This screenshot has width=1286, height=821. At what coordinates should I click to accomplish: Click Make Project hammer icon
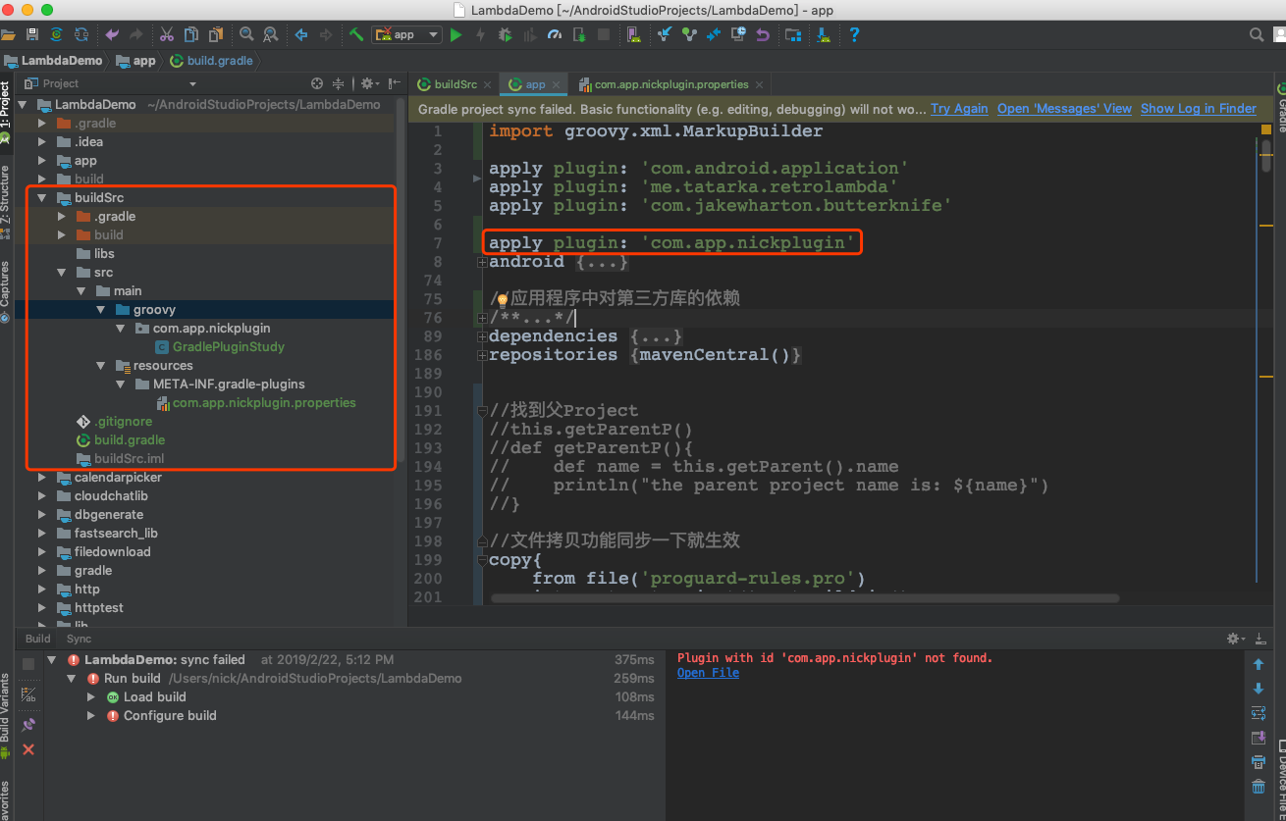point(356,34)
